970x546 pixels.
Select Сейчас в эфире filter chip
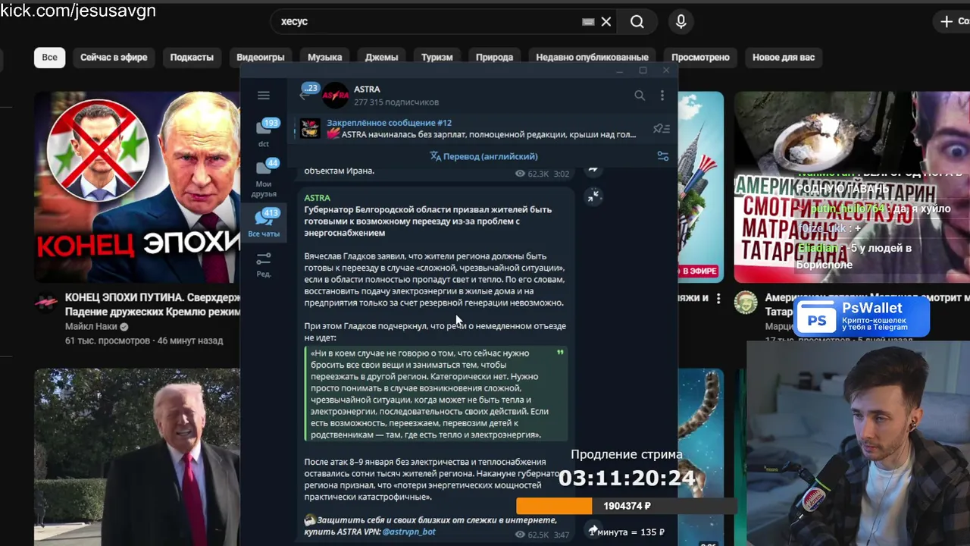114,57
